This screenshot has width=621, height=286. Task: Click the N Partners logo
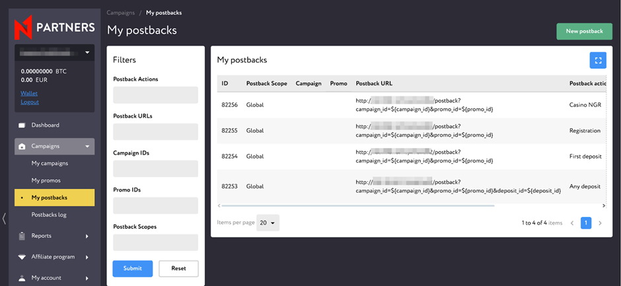coord(54,28)
